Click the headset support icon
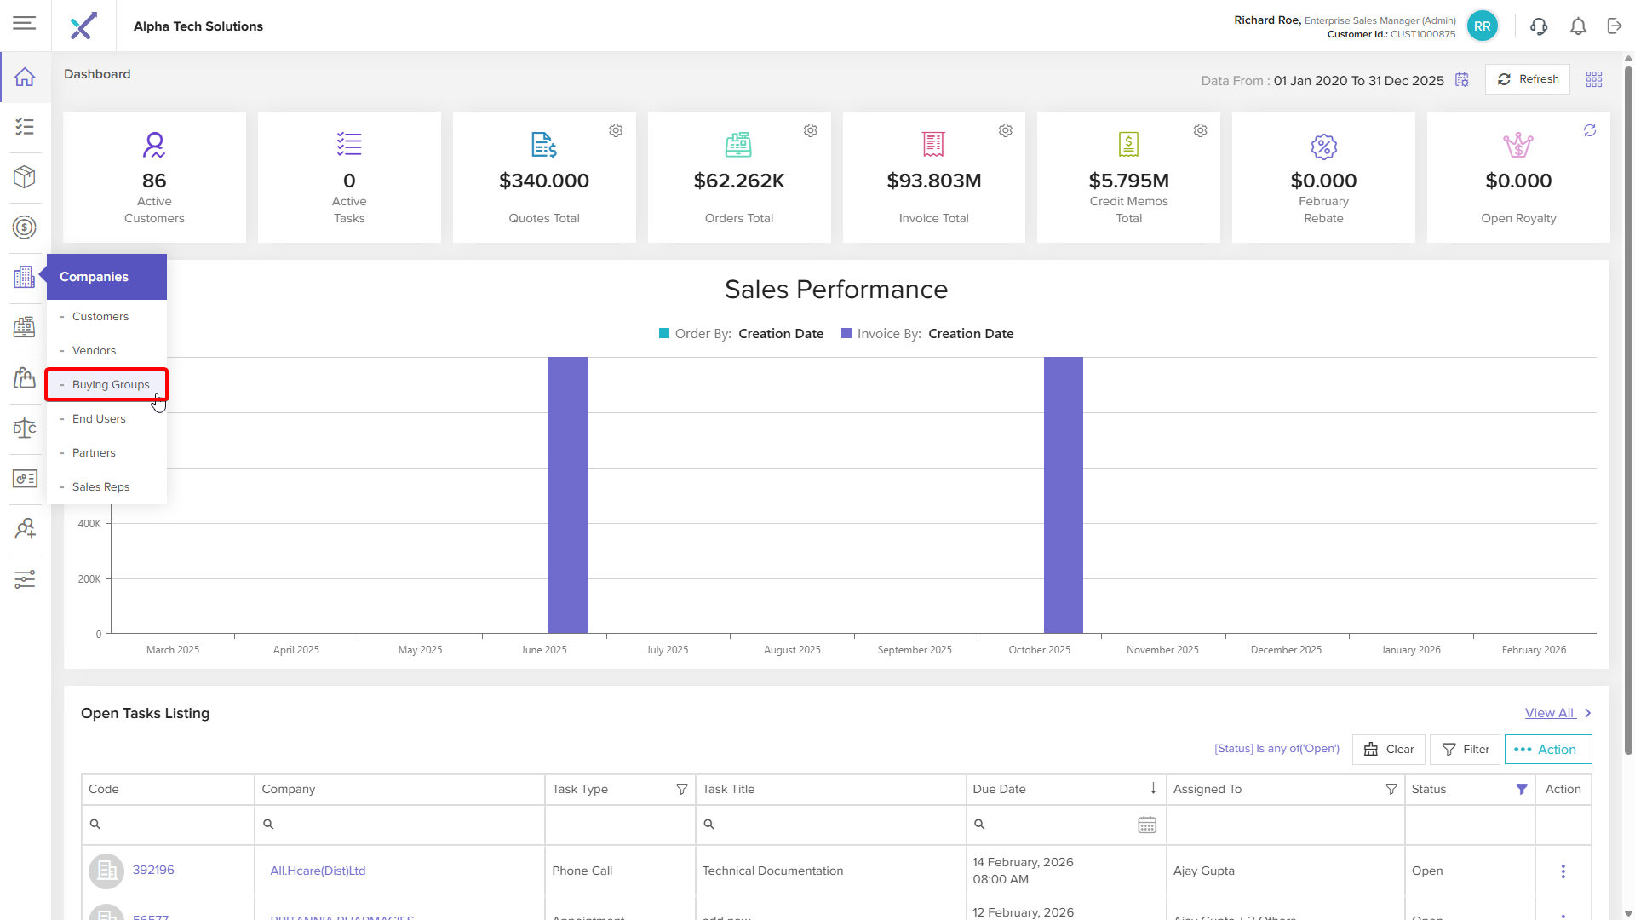Image resolution: width=1635 pixels, height=920 pixels. tap(1538, 26)
